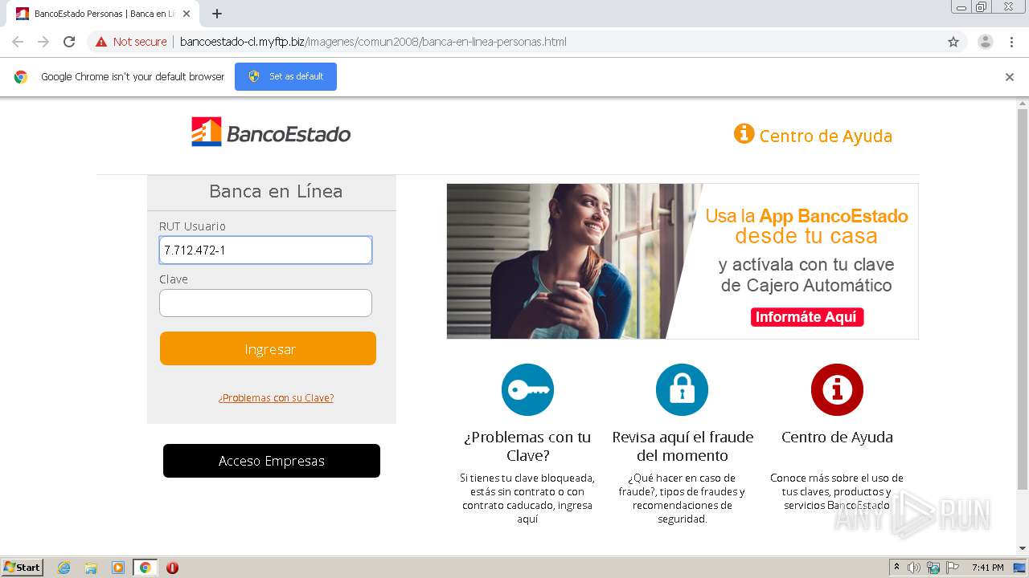Click Set as default button

[285, 76]
